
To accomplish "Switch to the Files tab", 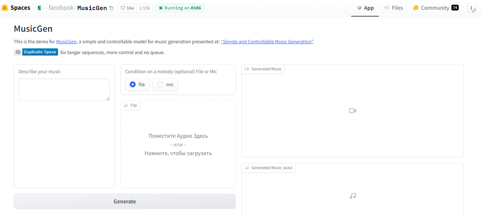I will coord(393,8).
